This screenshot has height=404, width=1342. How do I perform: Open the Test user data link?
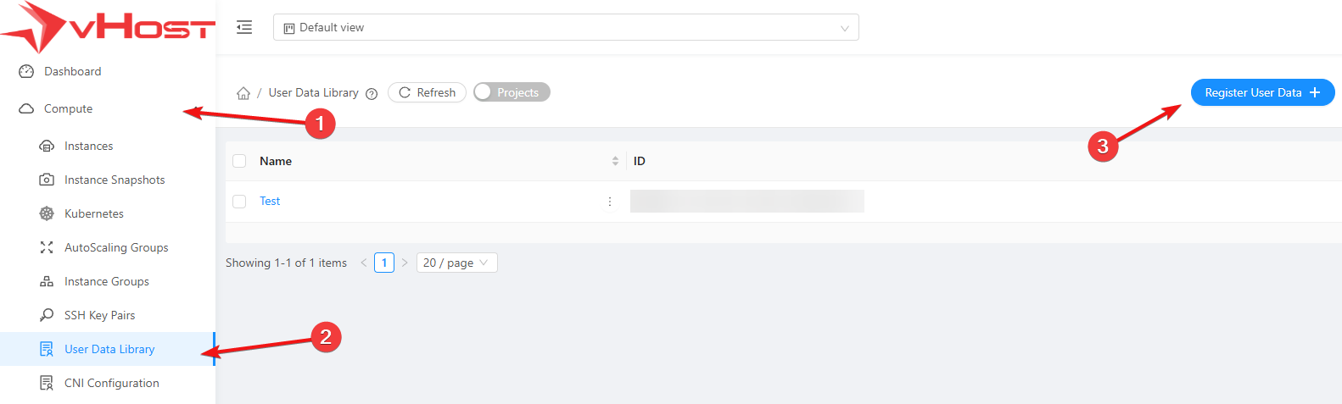pyautogui.click(x=270, y=202)
